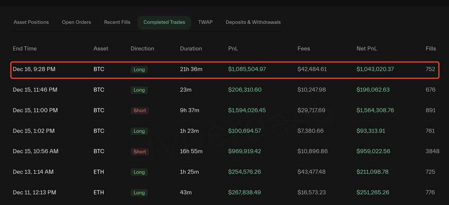Open the Deposits & Withdrawals tab
The height and width of the screenshot is (205, 449).
(253, 22)
